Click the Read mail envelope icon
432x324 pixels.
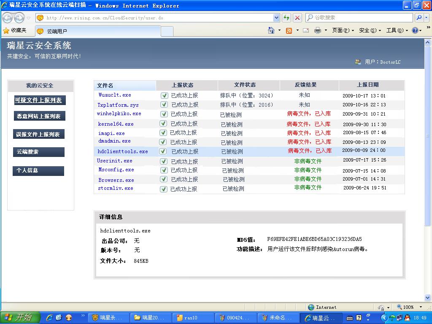306,30
